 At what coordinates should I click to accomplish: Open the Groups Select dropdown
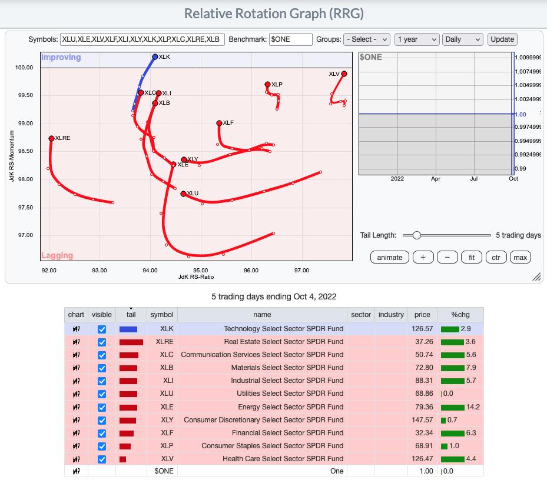click(367, 39)
